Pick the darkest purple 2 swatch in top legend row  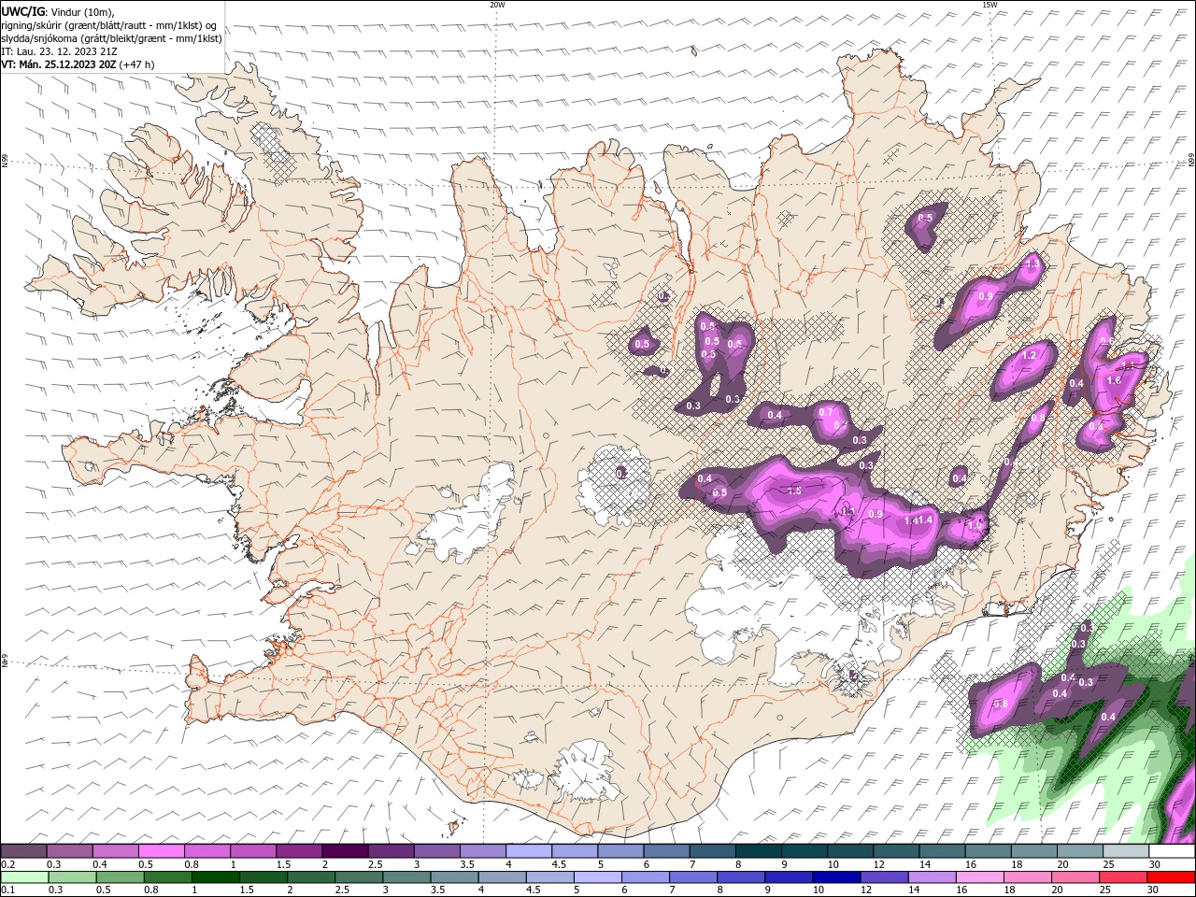(345, 851)
